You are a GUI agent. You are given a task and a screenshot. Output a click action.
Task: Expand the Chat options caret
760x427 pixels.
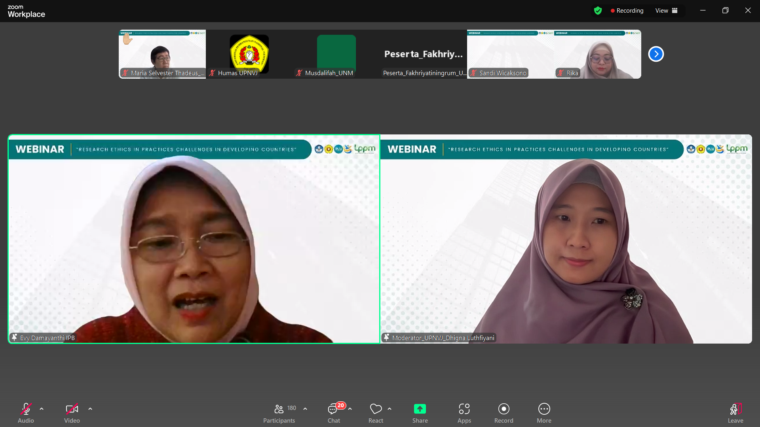[x=350, y=409]
